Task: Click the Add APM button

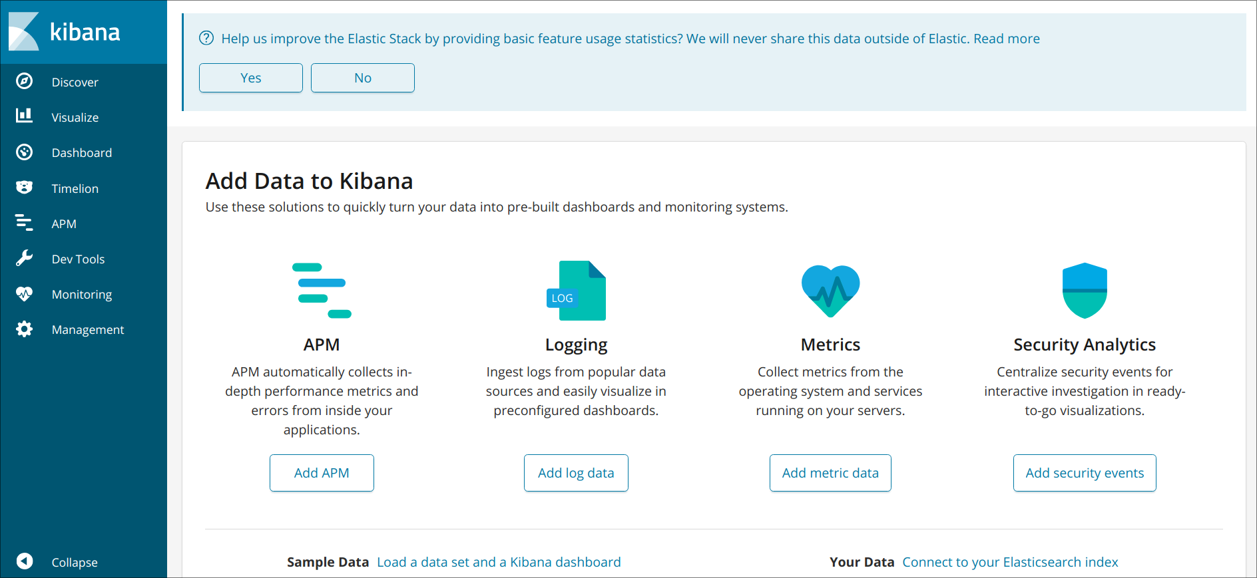Action: point(322,473)
